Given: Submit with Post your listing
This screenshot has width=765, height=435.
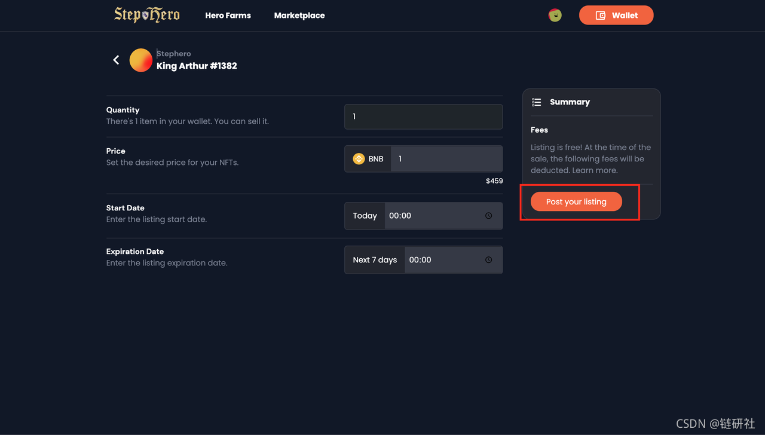Looking at the screenshot, I should click(576, 202).
